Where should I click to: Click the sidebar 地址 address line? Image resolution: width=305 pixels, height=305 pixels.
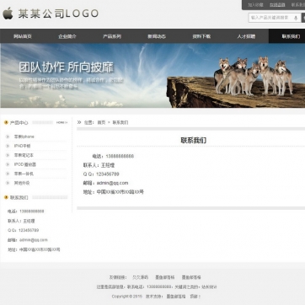tap(34, 249)
